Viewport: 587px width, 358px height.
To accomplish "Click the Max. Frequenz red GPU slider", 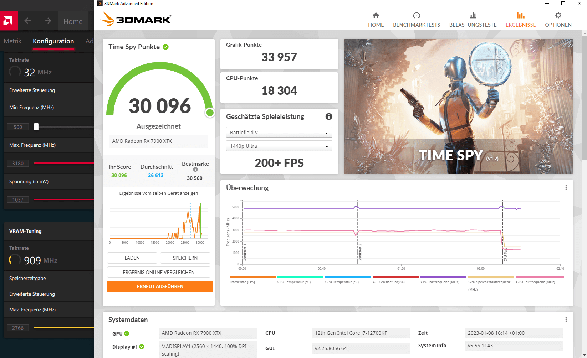I will pos(64,163).
